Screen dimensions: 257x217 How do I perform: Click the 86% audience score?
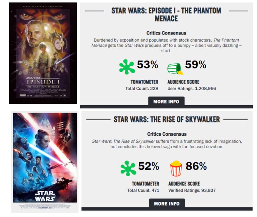click(196, 166)
